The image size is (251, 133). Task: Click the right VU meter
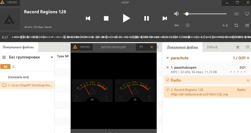click(135, 91)
